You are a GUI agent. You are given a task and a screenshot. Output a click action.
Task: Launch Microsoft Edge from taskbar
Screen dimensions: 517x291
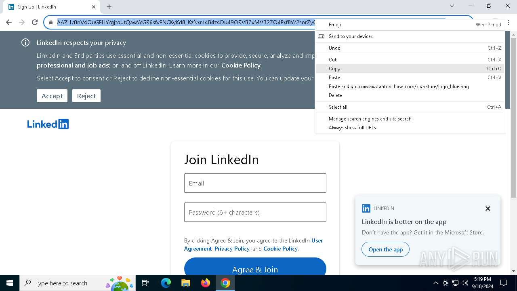(x=166, y=283)
